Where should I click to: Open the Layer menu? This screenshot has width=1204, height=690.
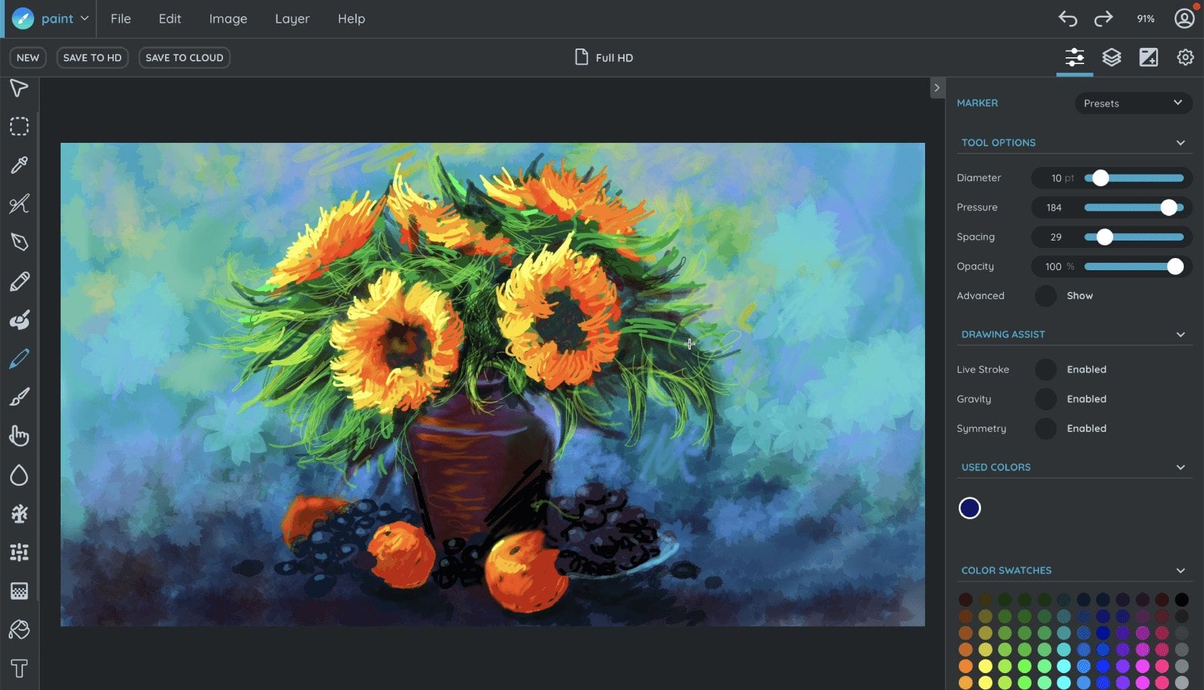(x=292, y=18)
